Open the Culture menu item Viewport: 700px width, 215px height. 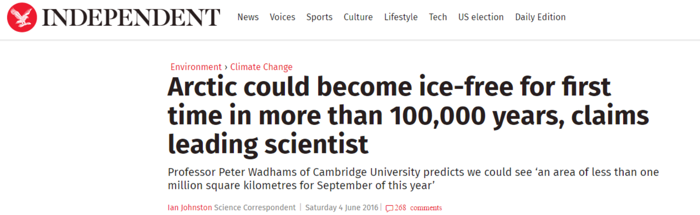(x=358, y=17)
